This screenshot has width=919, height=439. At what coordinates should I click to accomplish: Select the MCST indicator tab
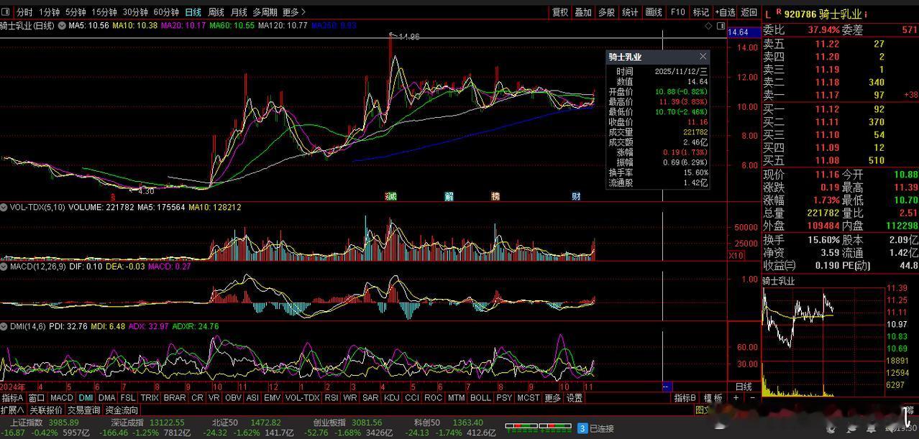529,398
